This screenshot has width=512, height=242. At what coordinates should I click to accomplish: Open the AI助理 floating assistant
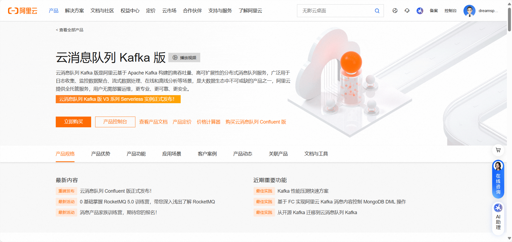[x=498, y=219]
